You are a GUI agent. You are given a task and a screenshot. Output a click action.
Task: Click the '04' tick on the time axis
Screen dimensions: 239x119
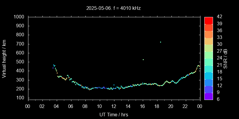56,106
